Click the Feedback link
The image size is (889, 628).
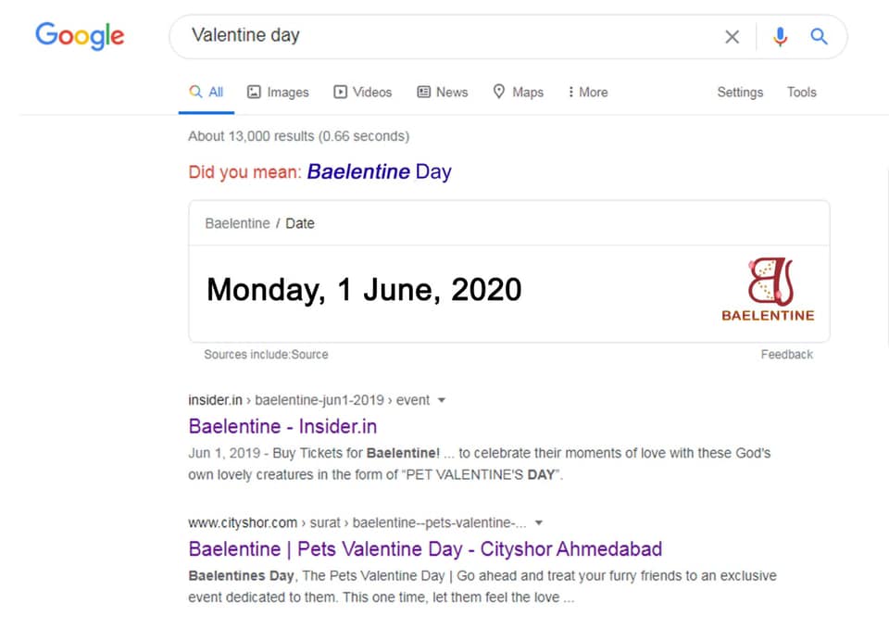[786, 355]
